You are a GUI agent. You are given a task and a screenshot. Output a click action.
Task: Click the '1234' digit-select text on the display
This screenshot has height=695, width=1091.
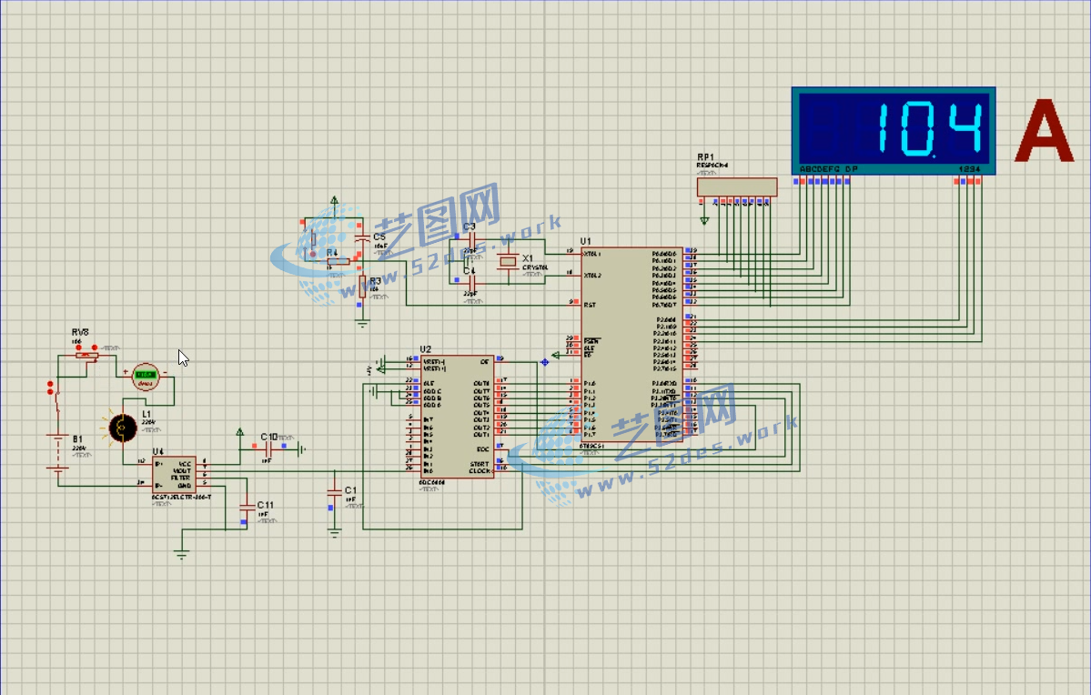click(969, 169)
